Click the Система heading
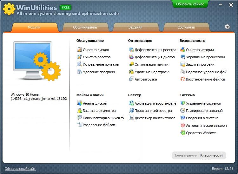 click(187, 95)
